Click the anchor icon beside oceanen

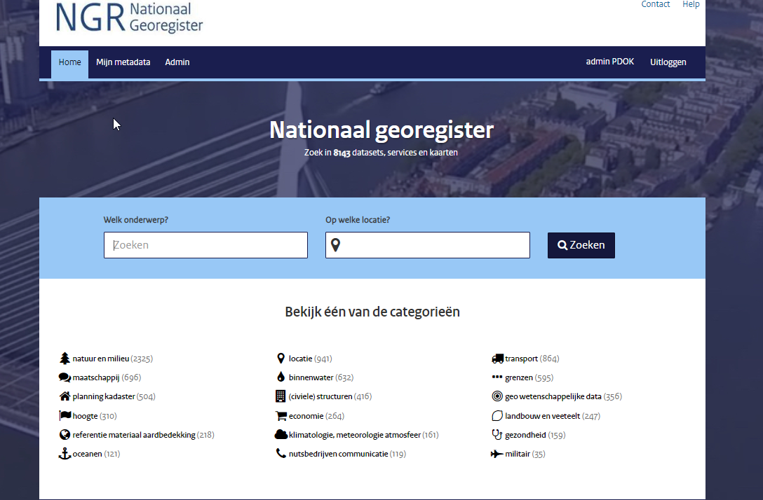point(65,454)
